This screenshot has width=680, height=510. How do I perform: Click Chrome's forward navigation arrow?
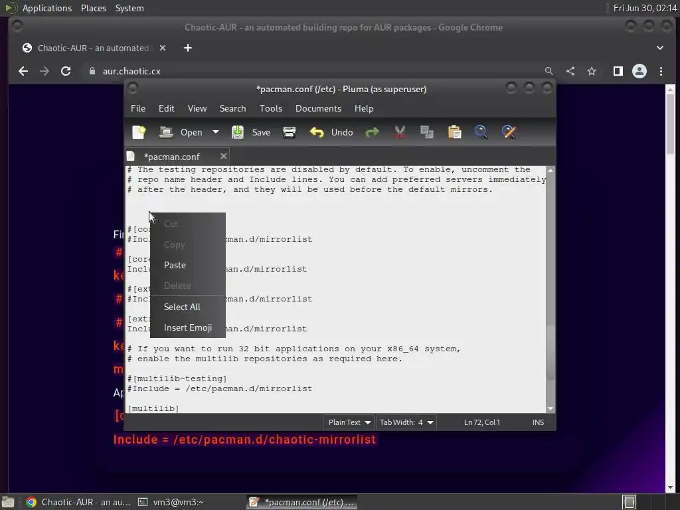point(44,71)
